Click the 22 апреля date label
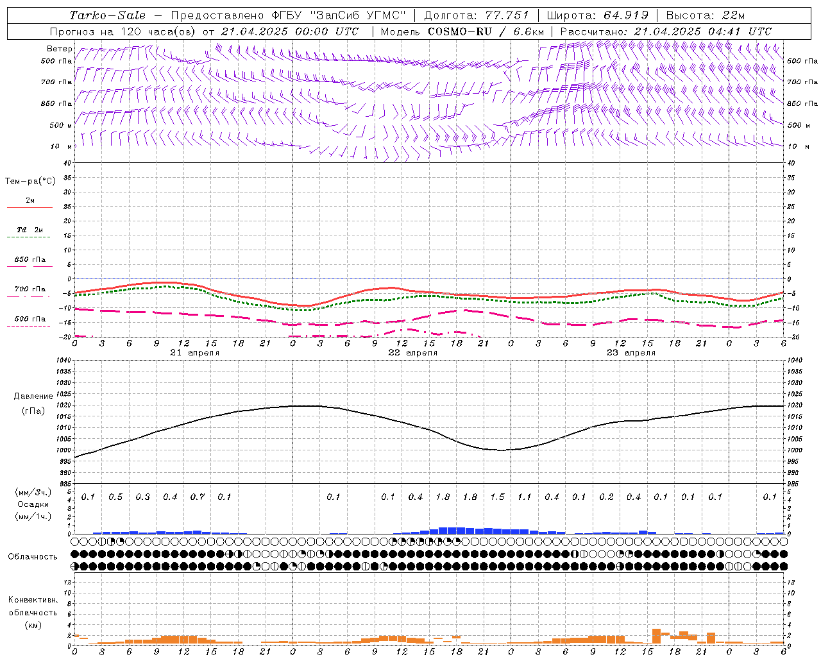Viewport: 821px width, 657px height. 413,353
